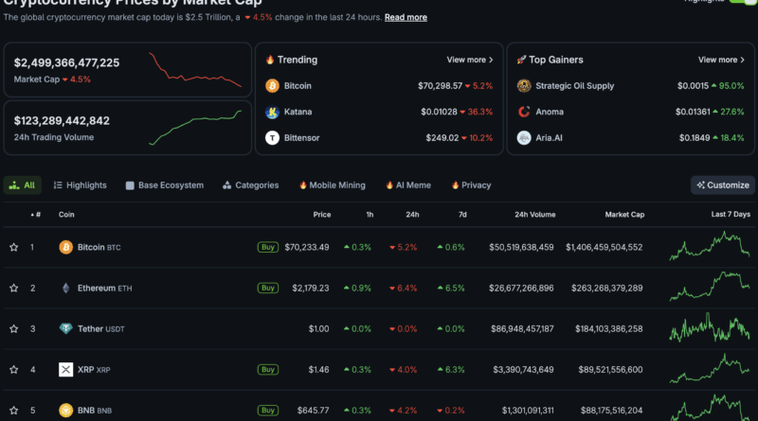Click the Aria.AI icon in Top Gainers
The width and height of the screenshot is (758, 421).
click(x=524, y=137)
